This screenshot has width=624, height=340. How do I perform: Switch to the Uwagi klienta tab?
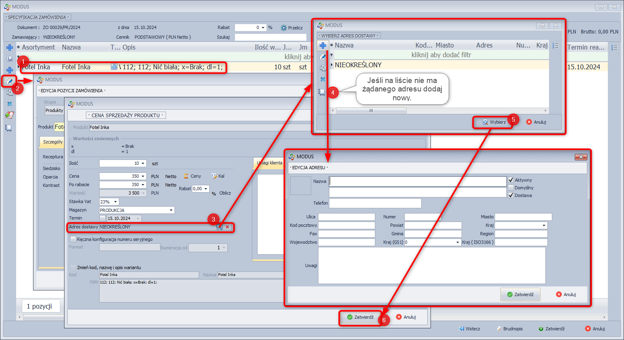[270, 163]
